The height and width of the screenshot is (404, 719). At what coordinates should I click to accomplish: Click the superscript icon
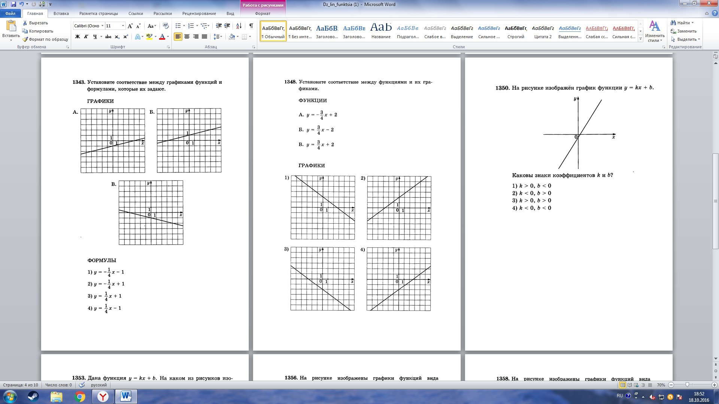tap(126, 37)
